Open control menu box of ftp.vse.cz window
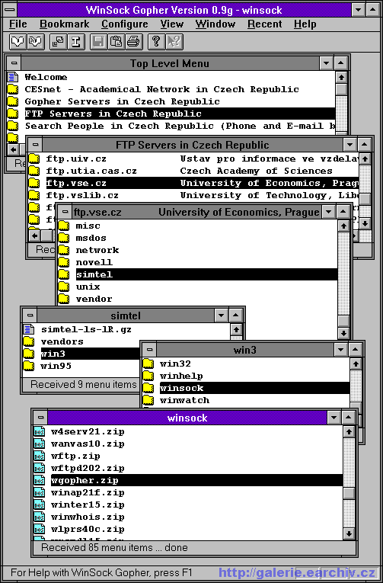This screenshot has width=383, height=583. pyautogui.click(x=65, y=213)
